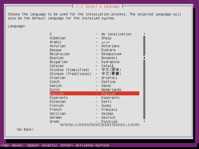
Task: Choose Croatian – Hrvatski
Action: coord(94,78)
